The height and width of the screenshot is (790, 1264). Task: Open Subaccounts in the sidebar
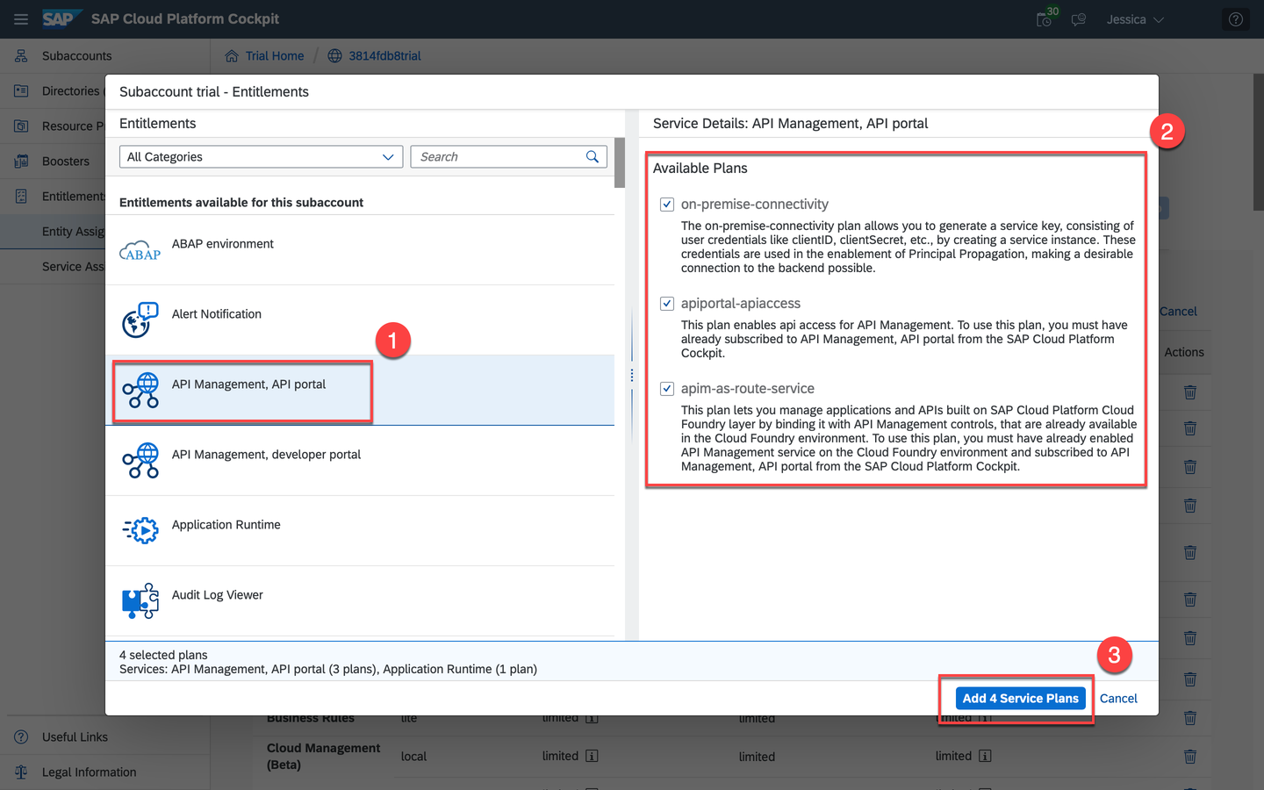76,55
